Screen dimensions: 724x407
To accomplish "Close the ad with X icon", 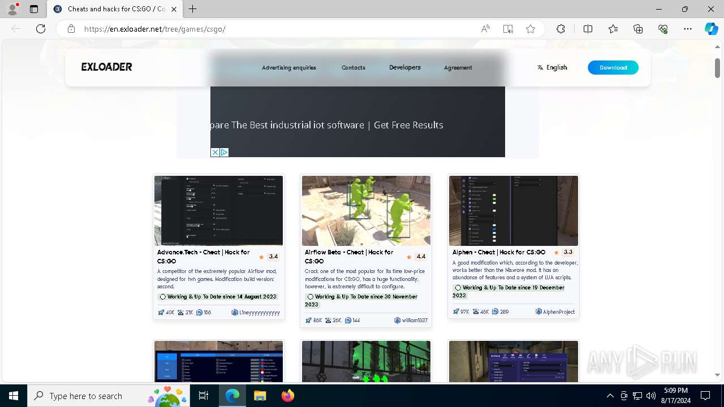I will point(215,153).
